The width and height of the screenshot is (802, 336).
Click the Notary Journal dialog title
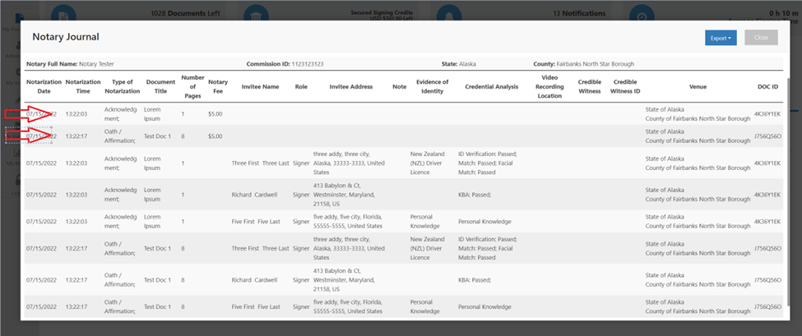click(x=66, y=37)
